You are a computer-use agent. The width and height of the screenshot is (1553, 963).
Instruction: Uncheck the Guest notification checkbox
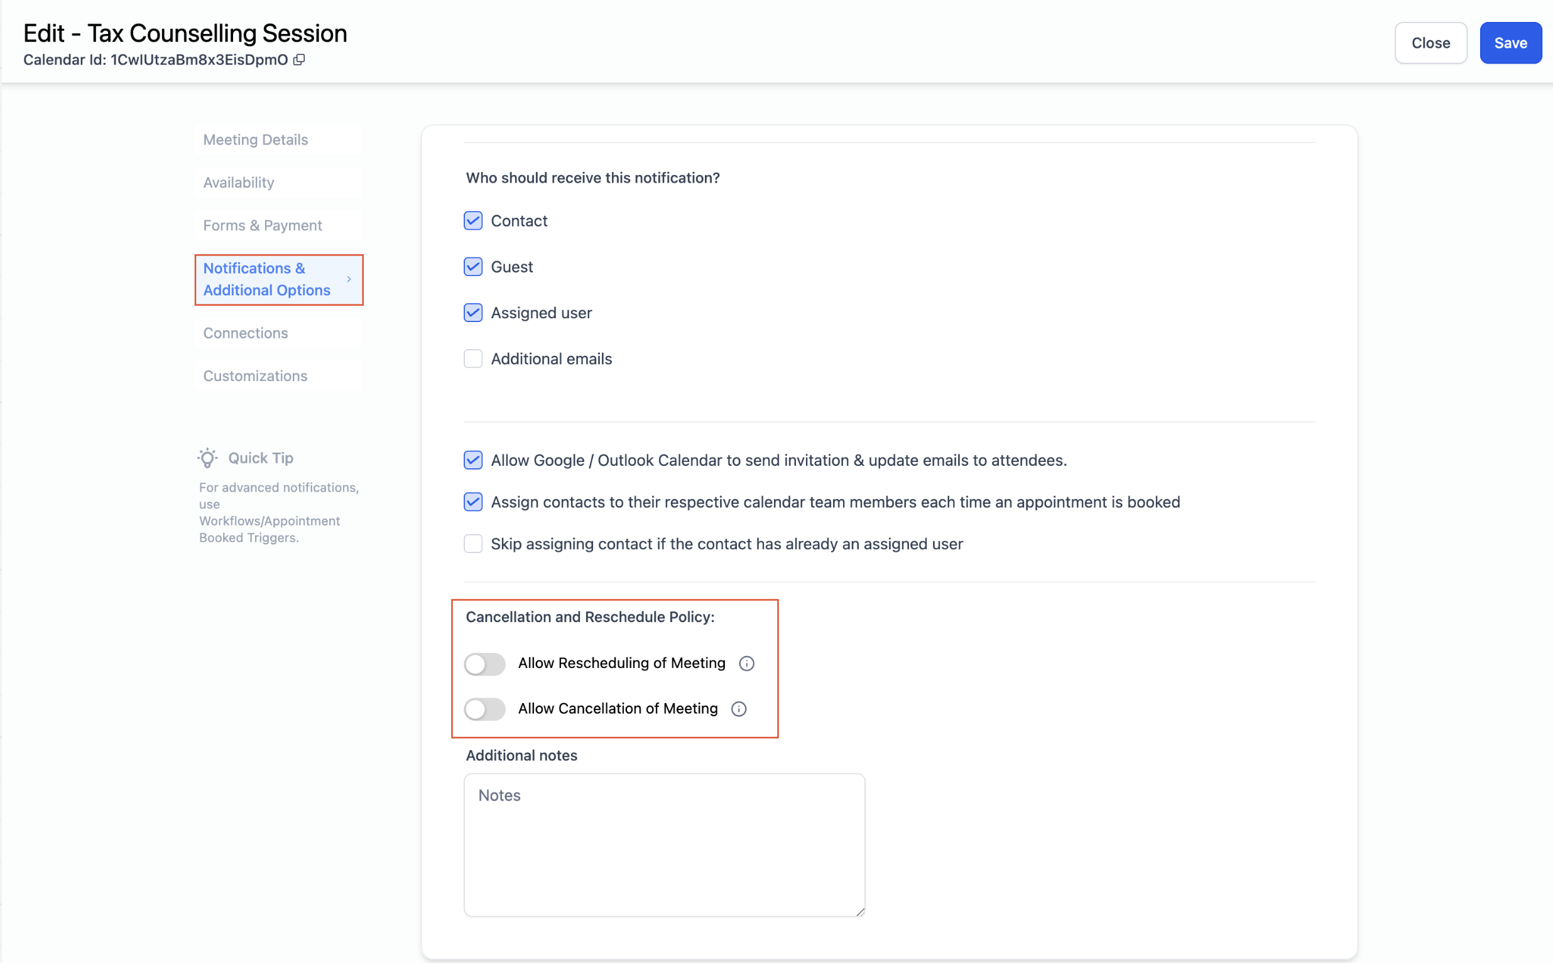[x=473, y=267]
